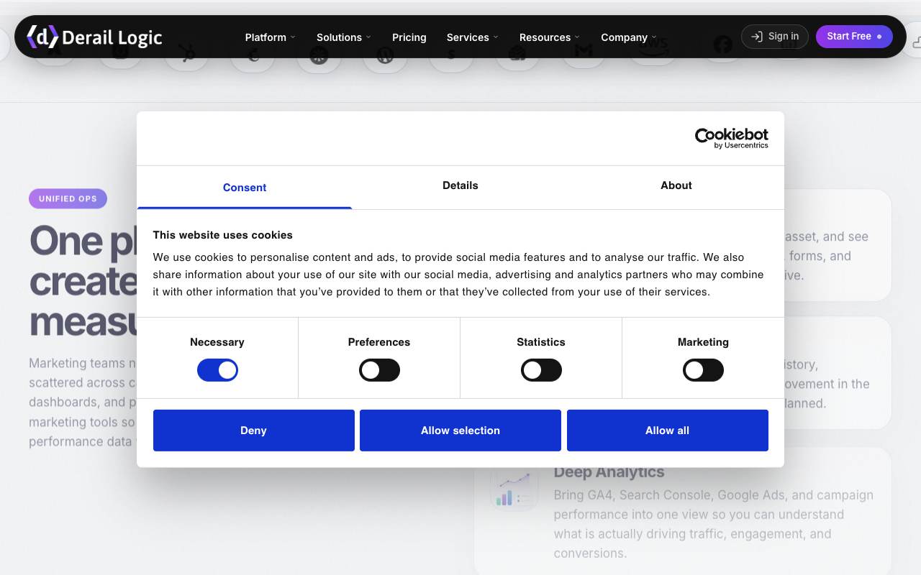Enable the Preferences cookies switch

[379, 370]
